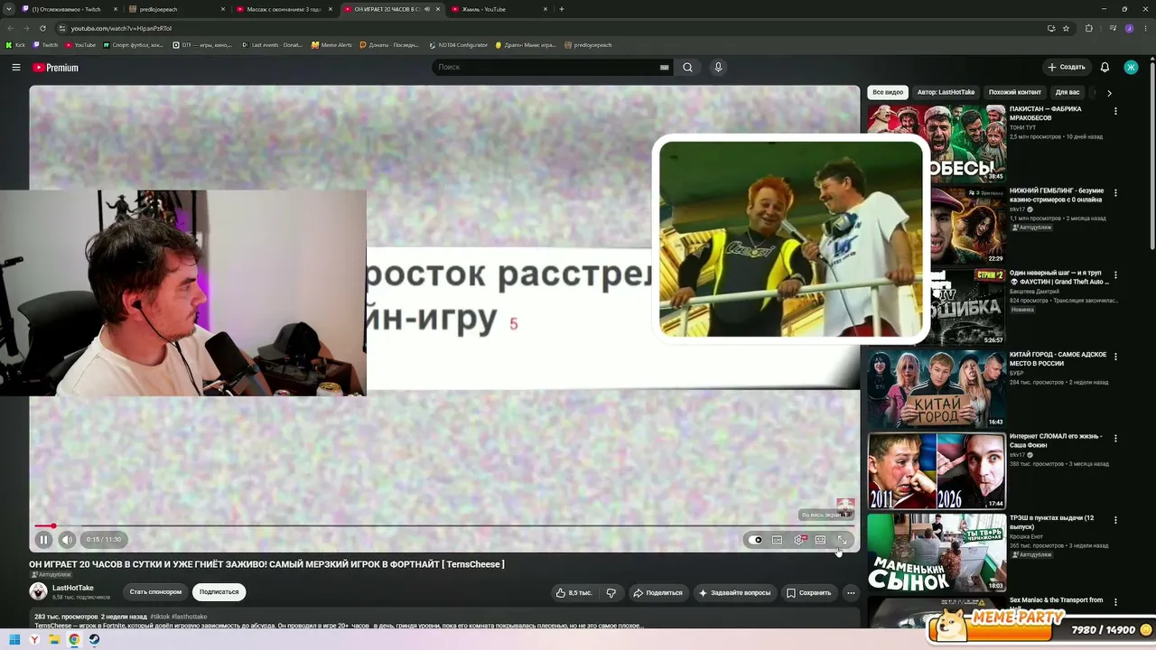This screenshot has width=1156, height=650.
Task: Switch to Жмиль - YouTube tab
Action: click(x=499, y=9)
